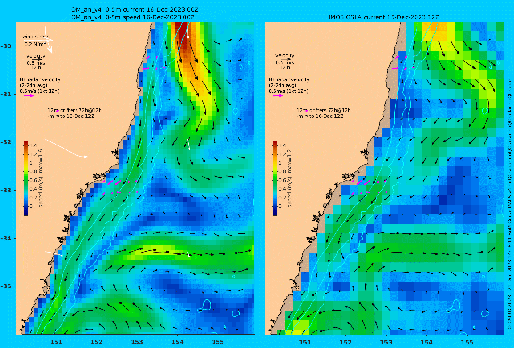Click the black velocity scale arrow in left map legend

(37, 59)
